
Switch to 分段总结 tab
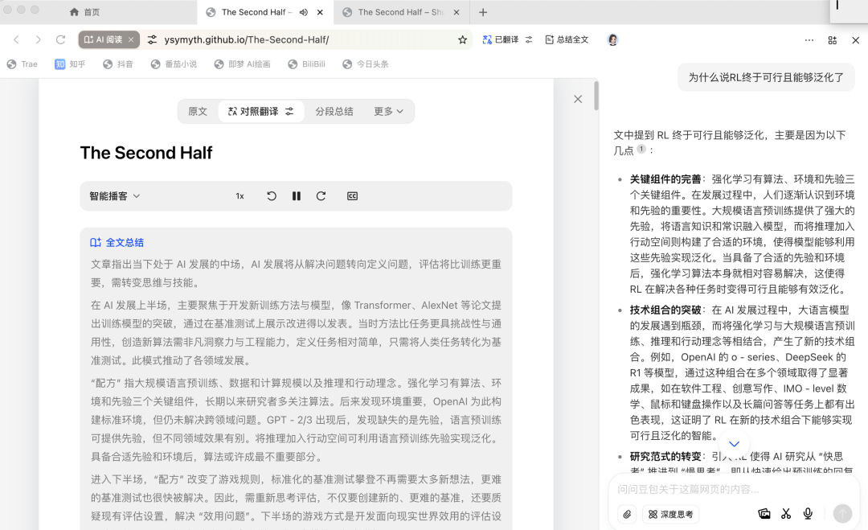(x=334, y=111)
